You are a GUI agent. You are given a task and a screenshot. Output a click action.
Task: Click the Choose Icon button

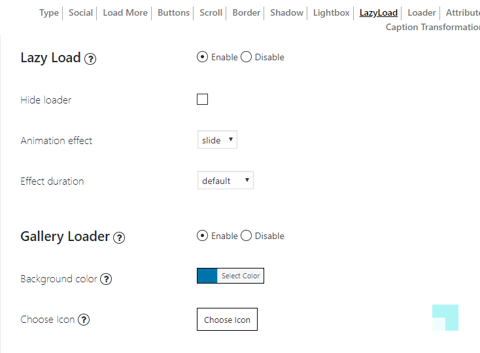click(x=227, y=319)
